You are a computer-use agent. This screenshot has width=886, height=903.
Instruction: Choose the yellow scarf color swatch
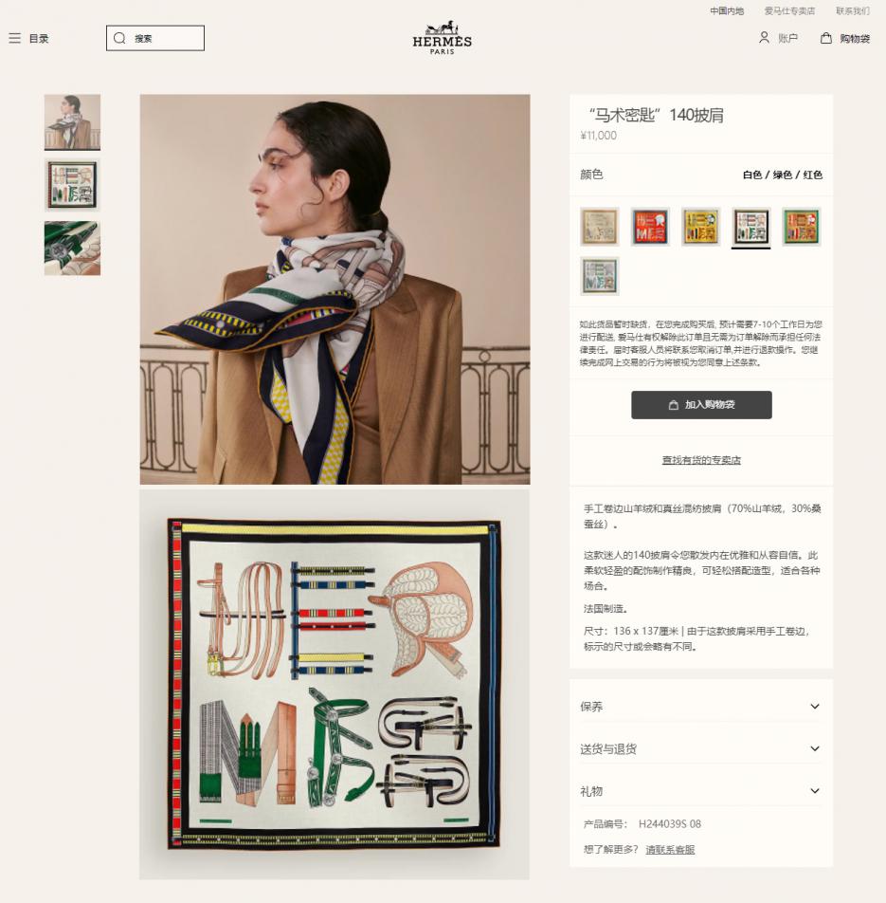tap(701, 227)
